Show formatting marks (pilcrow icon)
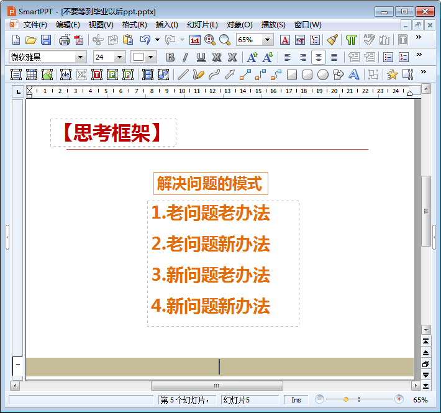The image size is (441, 413). [351, 40]
